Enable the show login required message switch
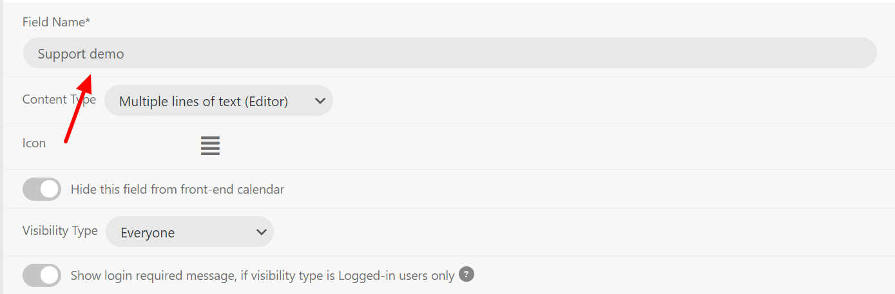Screen dimensions: 895x294 pyautogui.click(x=42, y=275)
